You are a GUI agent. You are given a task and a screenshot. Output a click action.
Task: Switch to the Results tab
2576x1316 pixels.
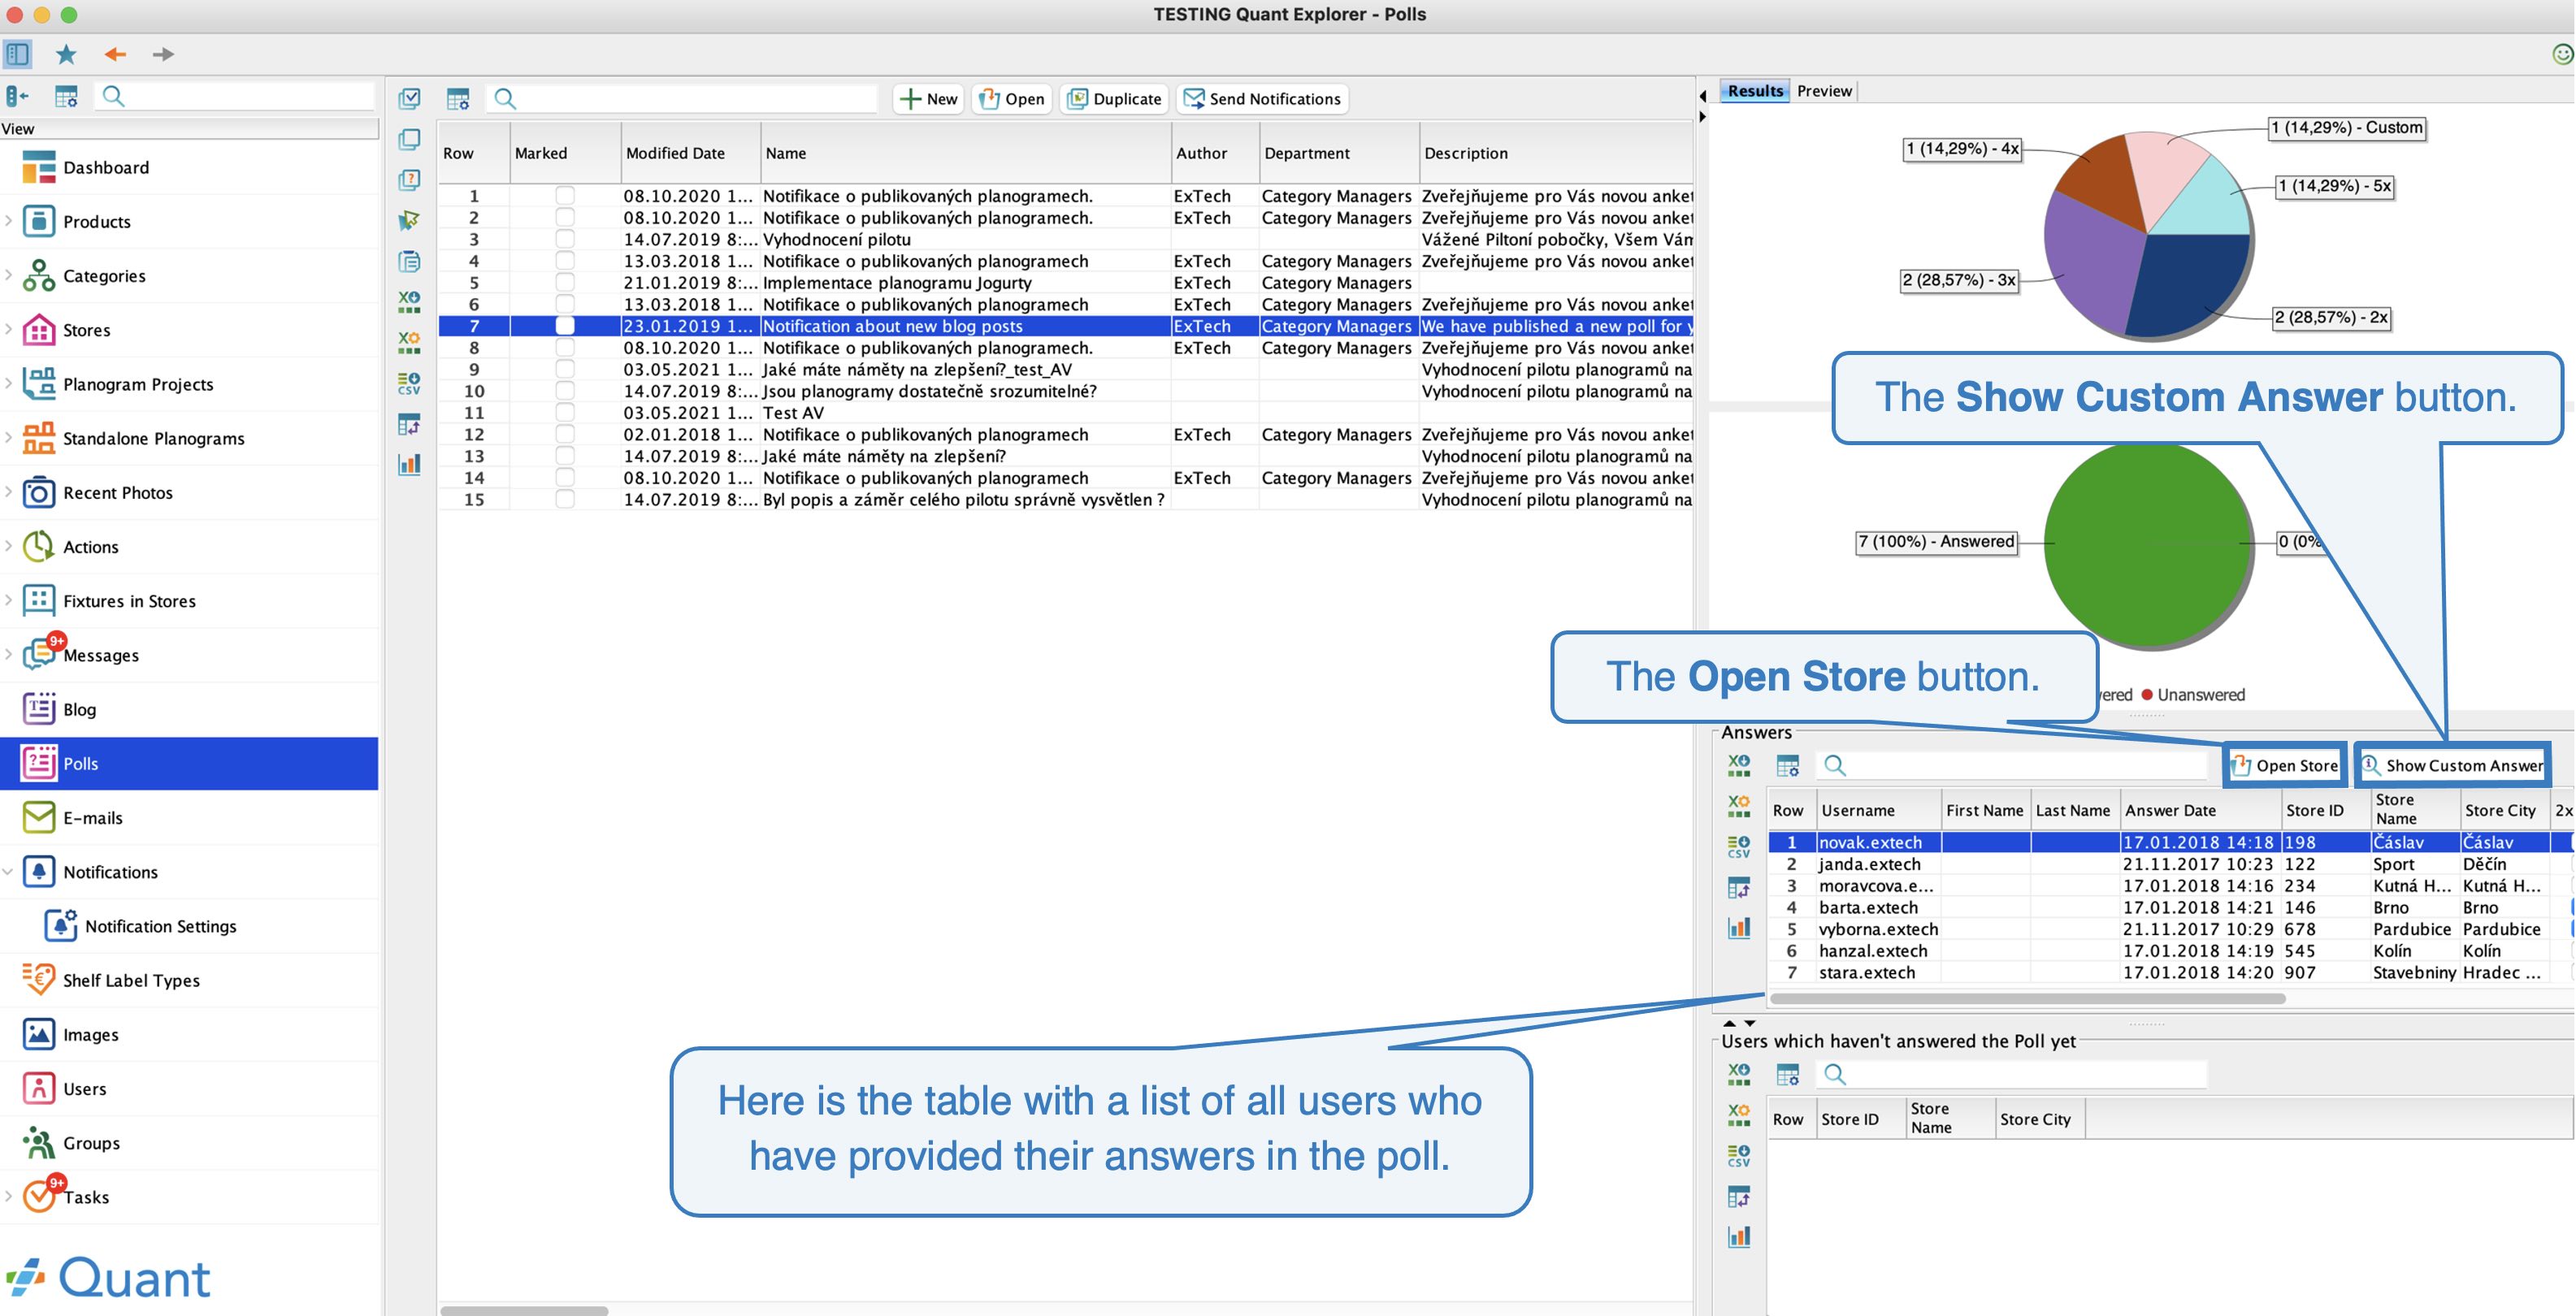point(1755,91)
